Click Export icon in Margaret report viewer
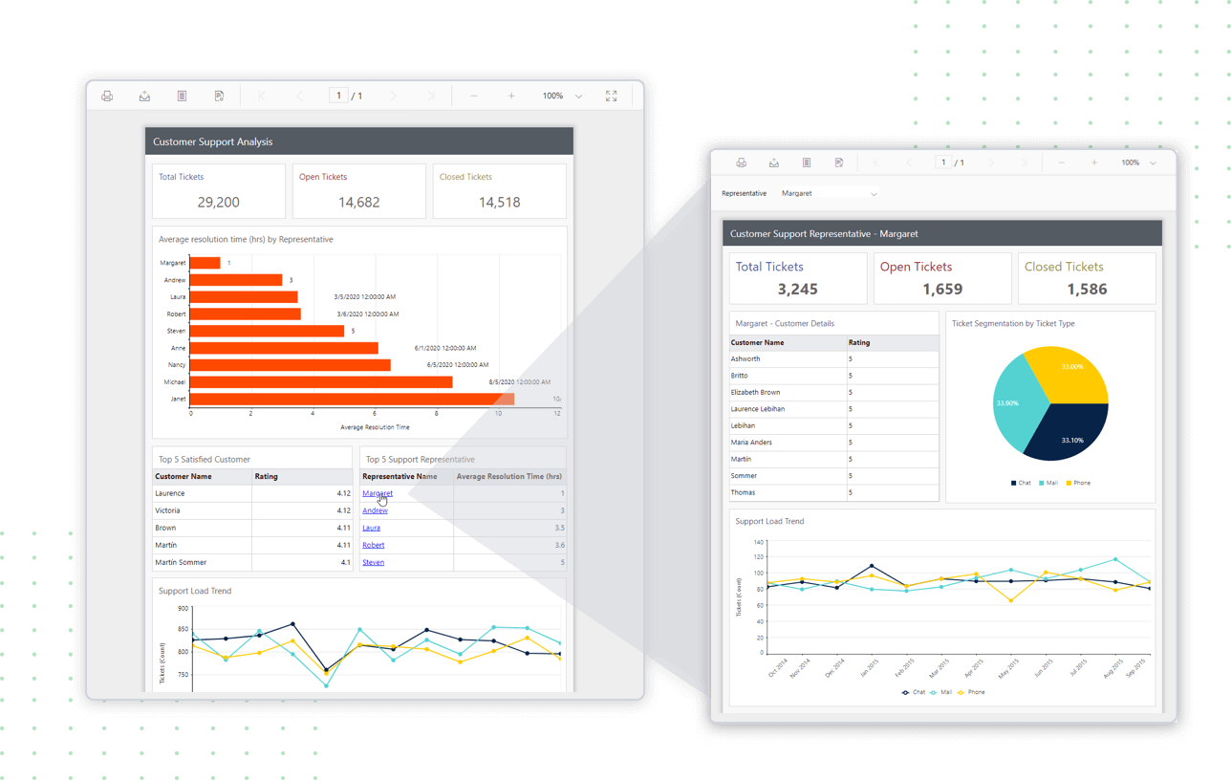 (x=774, y=162)
